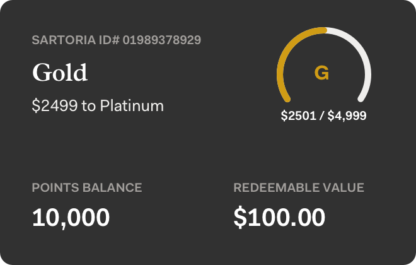Screen dimensions: 416x265
Task: Click the $4,999 target amount under gauge
Action: coord(347,116)
